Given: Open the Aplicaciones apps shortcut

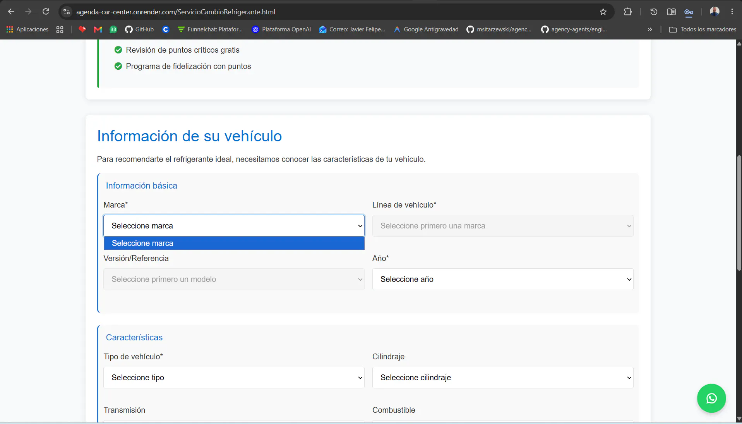Looking at the screenshot, I should pos(27,29).
